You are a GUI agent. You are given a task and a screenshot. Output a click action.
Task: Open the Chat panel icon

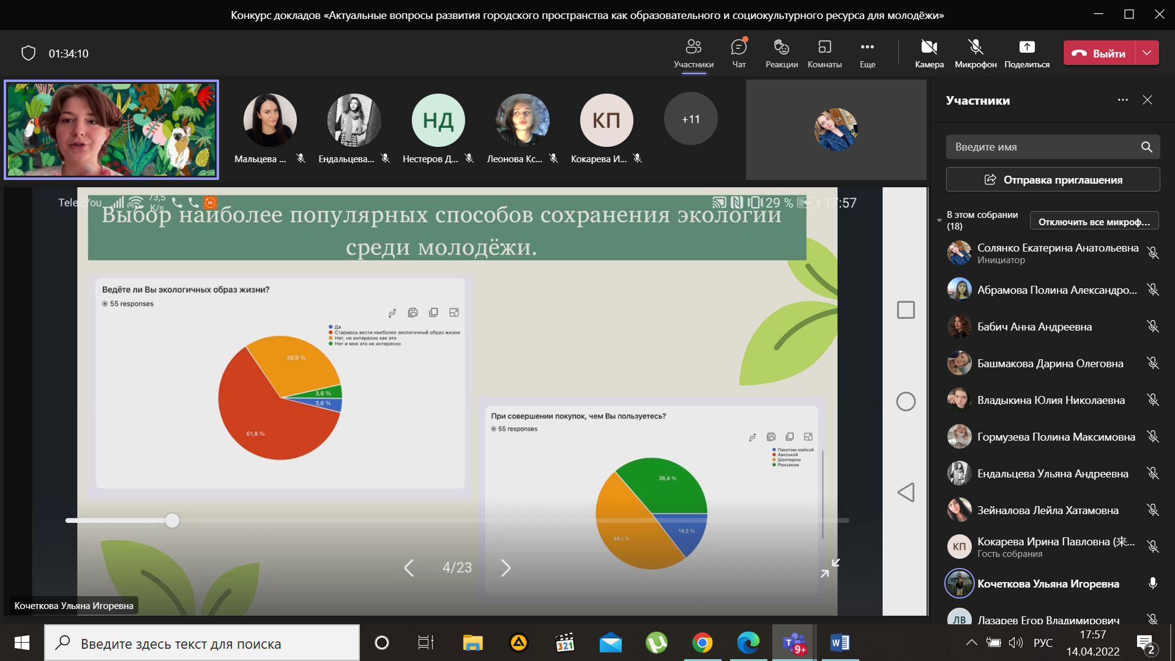pos(739,48)
